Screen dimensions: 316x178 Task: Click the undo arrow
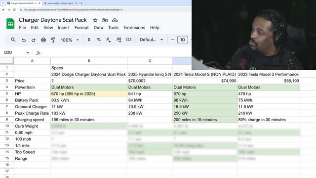coord(24,40)
